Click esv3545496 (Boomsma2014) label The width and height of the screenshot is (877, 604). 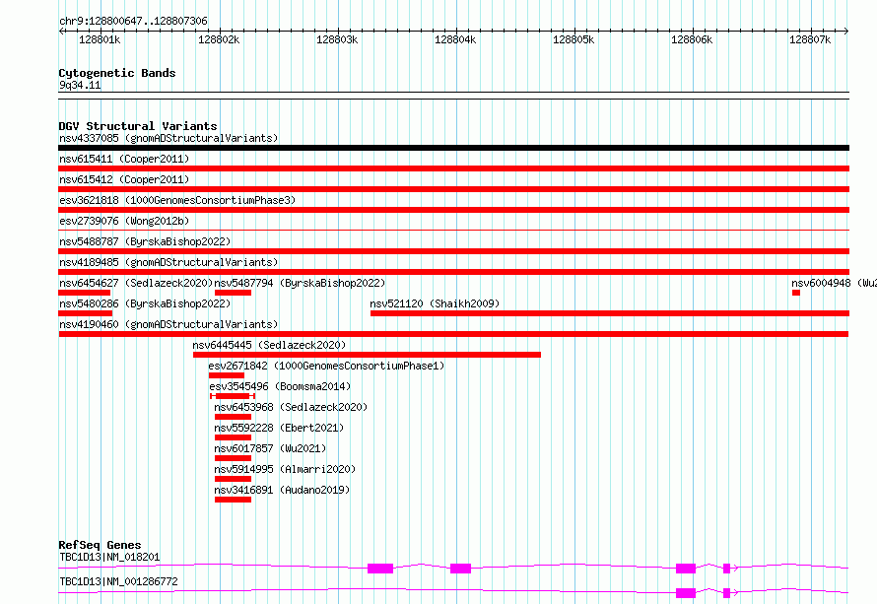pyautogui.click(x=280, y=386)
